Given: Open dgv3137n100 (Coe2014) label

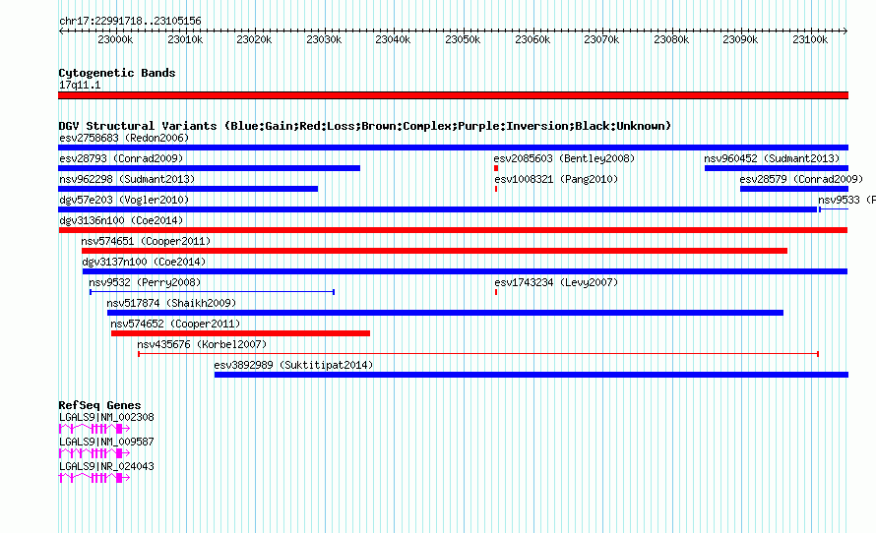Looking at the screenshot, I should coord(144,262).
